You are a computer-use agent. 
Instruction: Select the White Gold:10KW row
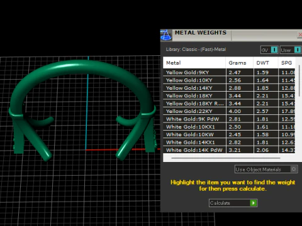229,134
